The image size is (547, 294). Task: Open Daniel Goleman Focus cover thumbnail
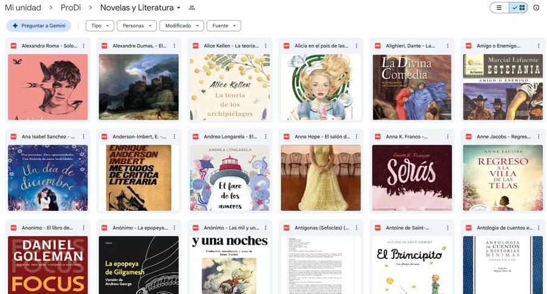(48, 265)
